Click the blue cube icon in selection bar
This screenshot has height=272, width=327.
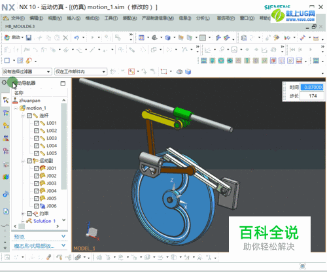coord(188,71)
